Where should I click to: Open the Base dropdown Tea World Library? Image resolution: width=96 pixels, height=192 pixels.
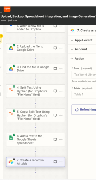[x=84, y=74]
